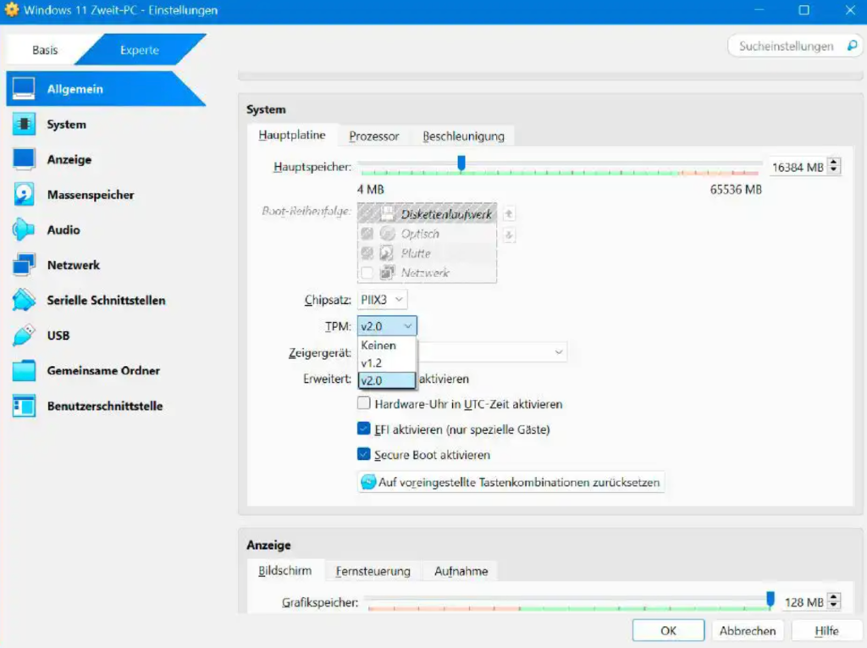Select the Benutzerschnittstelle sidebar icon
867x648 pixels.
[24, 406]
